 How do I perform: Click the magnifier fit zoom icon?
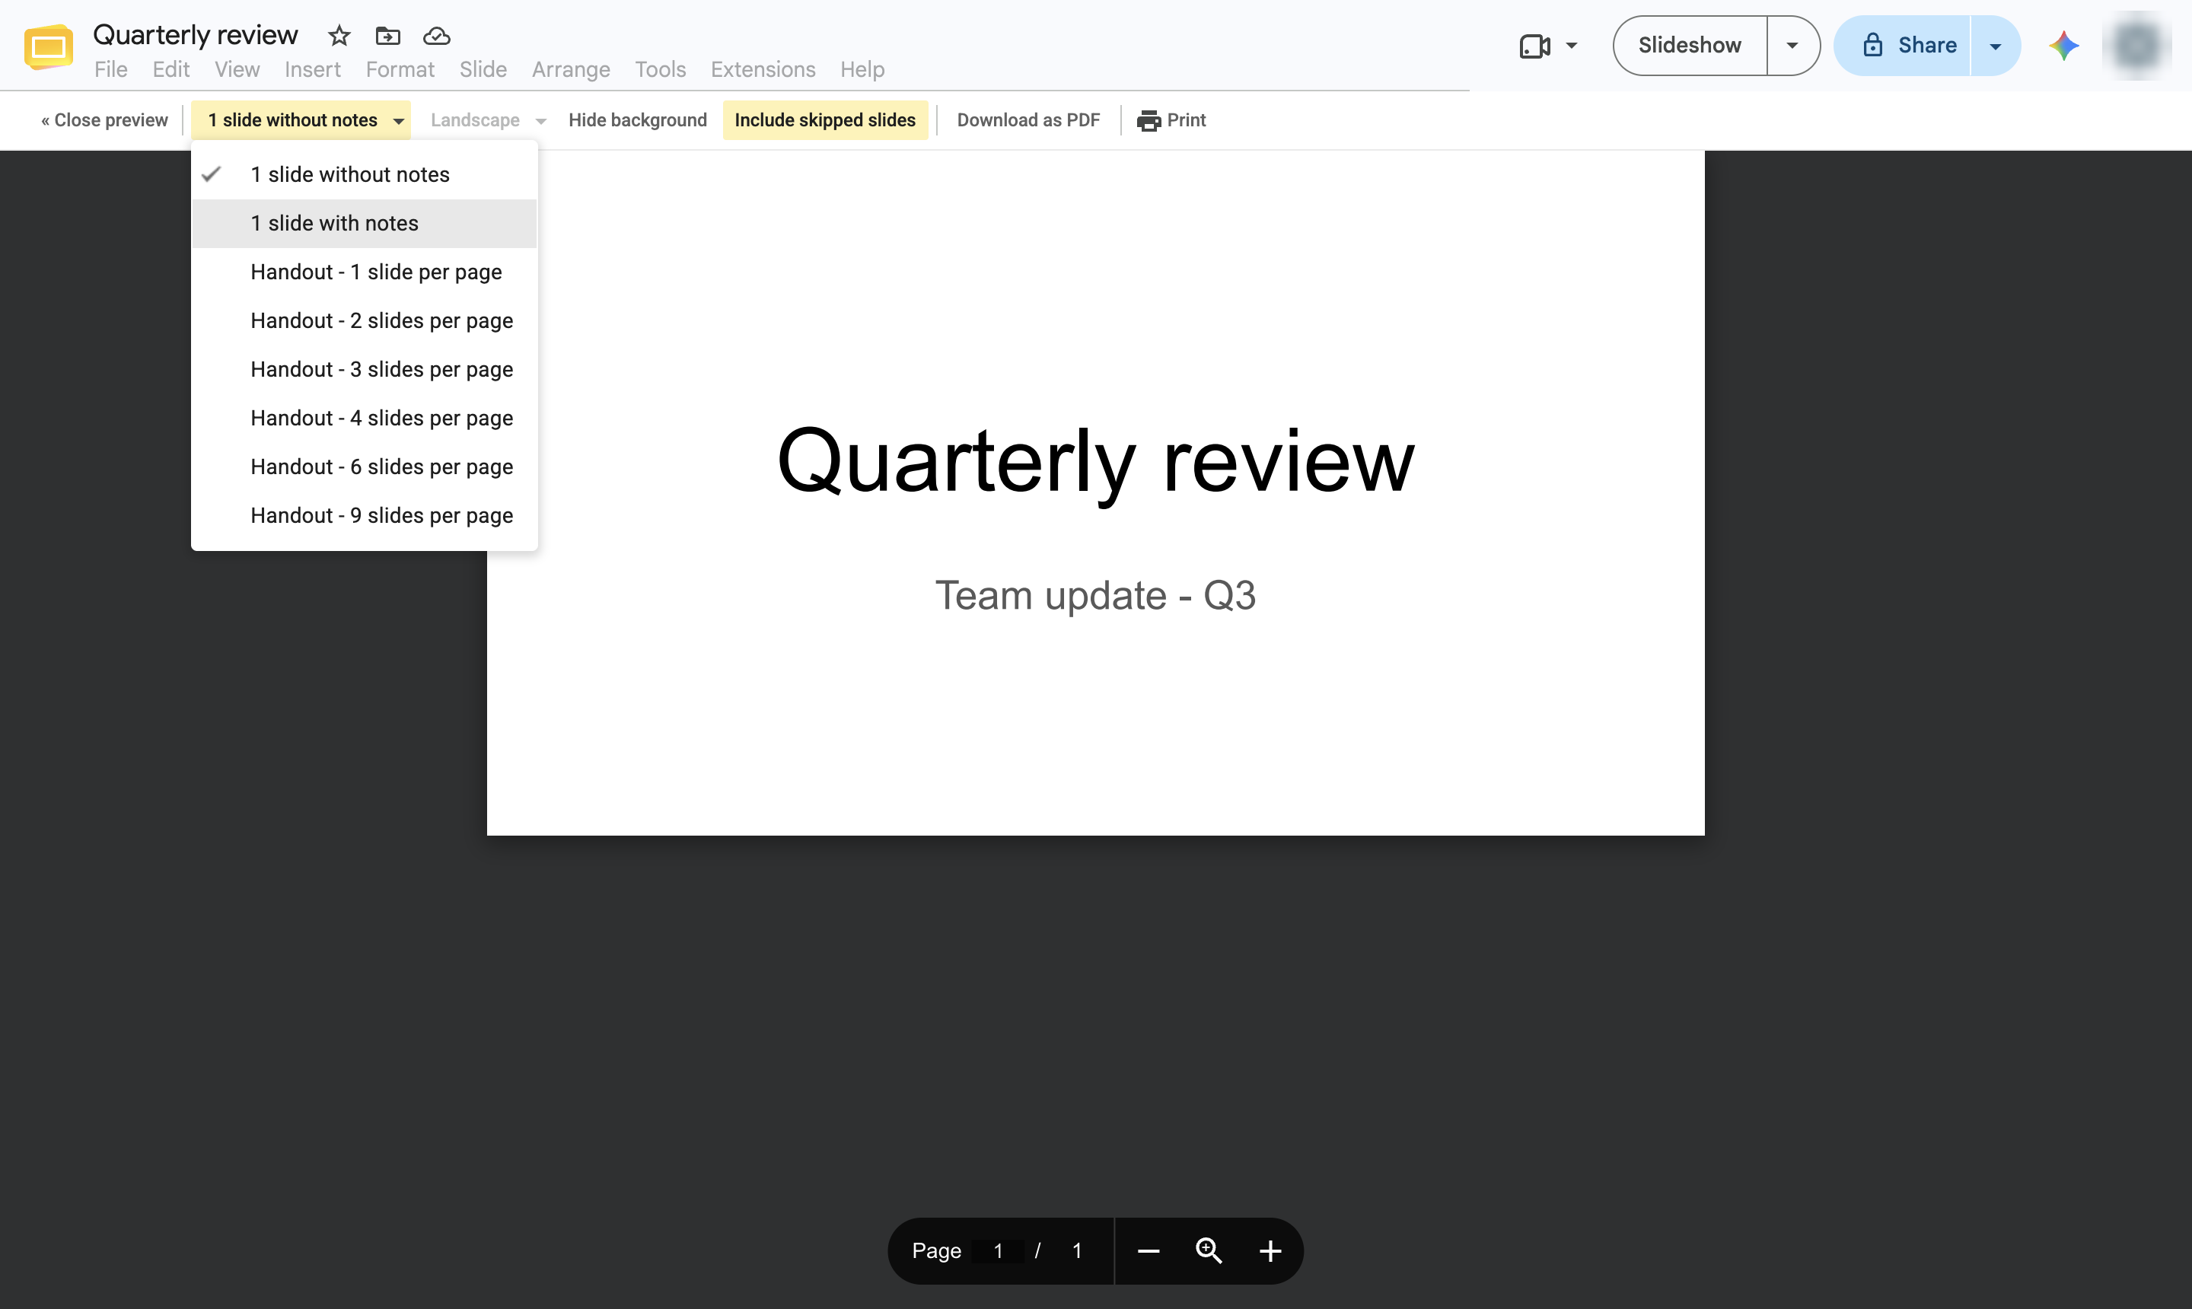click(1209, 1251)
